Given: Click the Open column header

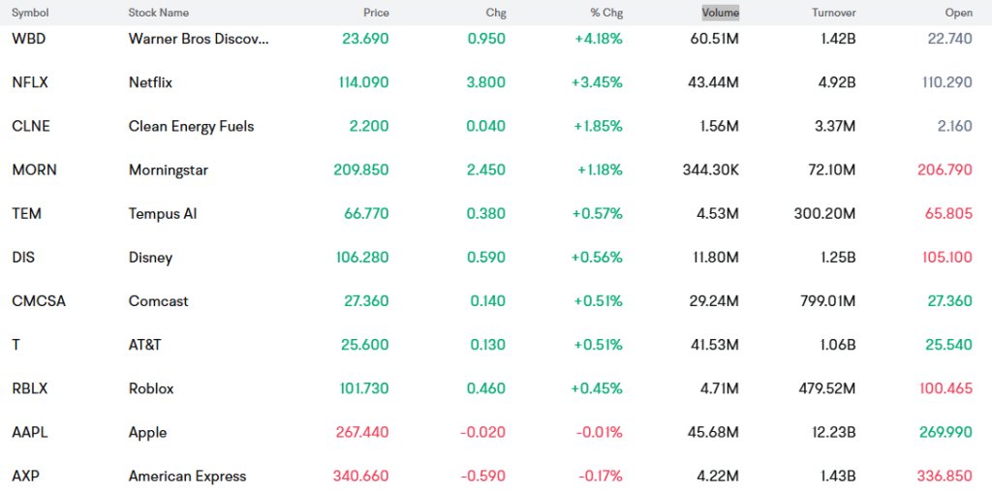Looking at the screenshot, I should tap(958, 13).
